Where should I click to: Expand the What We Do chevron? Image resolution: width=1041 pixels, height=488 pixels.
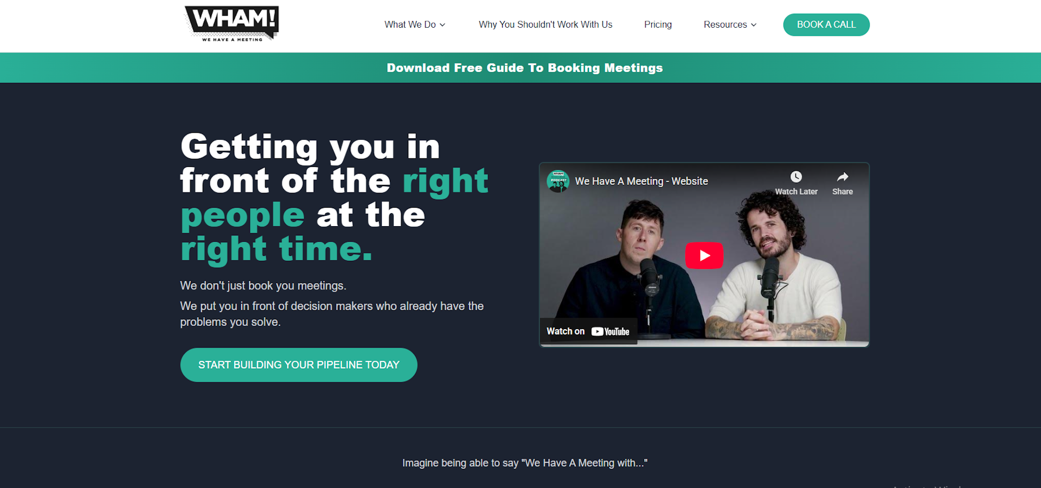coord(442,25)
